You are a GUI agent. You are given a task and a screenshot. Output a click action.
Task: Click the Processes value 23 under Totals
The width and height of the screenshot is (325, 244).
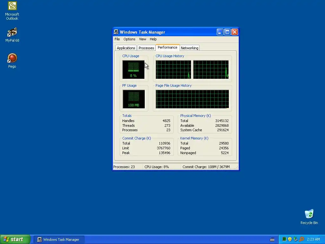[x=168, y=130]
